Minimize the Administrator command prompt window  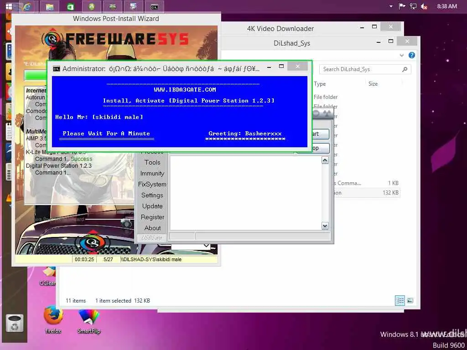click(269, 67)
